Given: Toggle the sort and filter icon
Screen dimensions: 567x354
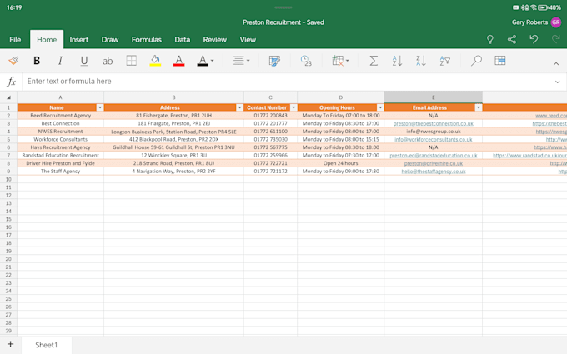Looking at the screenshot, I should click(x=444, y=61).
